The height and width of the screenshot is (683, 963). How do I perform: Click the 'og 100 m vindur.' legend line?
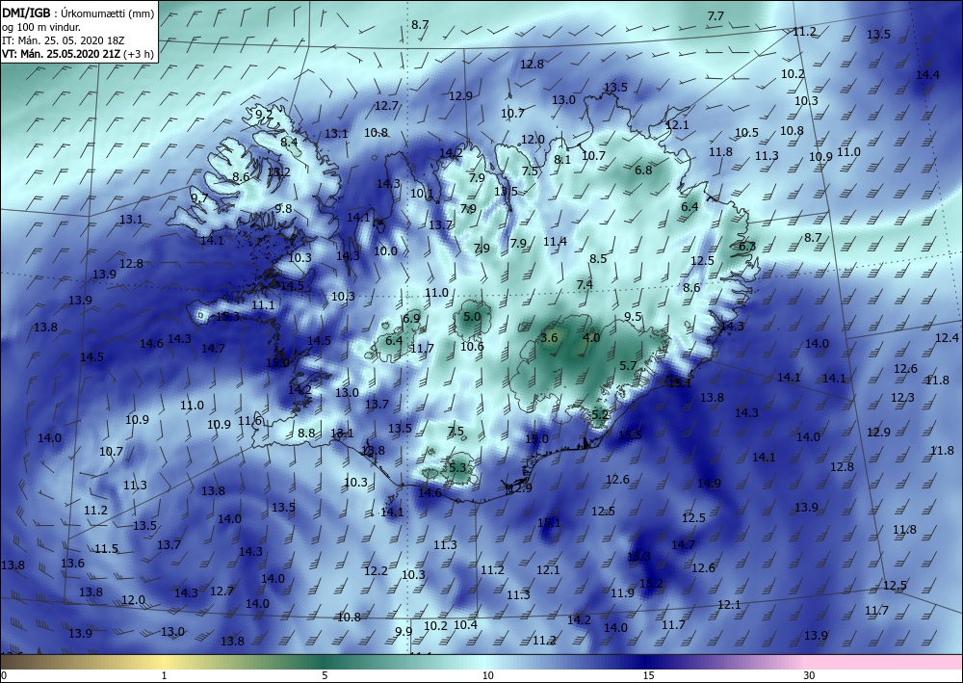[x=41, y=27]
